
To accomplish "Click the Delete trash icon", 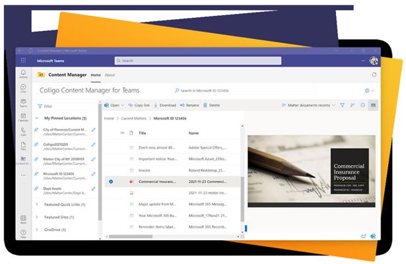I will (x=211, y=105).
